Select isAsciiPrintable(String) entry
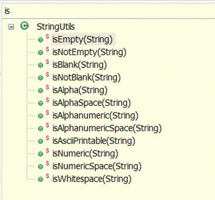This screenshot has width=215, height=200. 94,141
